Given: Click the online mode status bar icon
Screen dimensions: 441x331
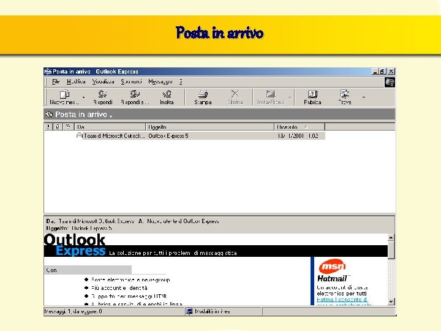Looking at the screenshot, I should 189,311.
